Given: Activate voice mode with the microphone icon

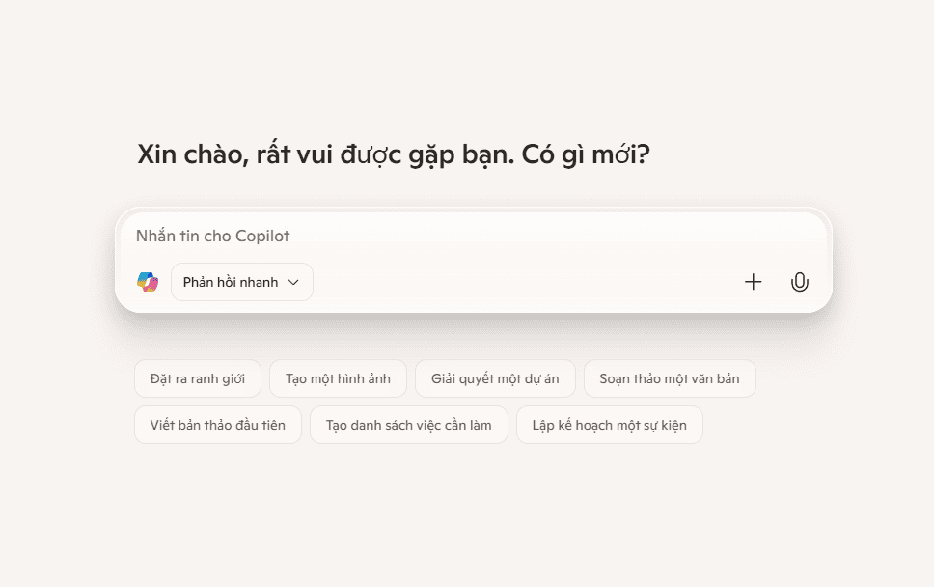Looking at the screenshot, I should pos(800,281).
